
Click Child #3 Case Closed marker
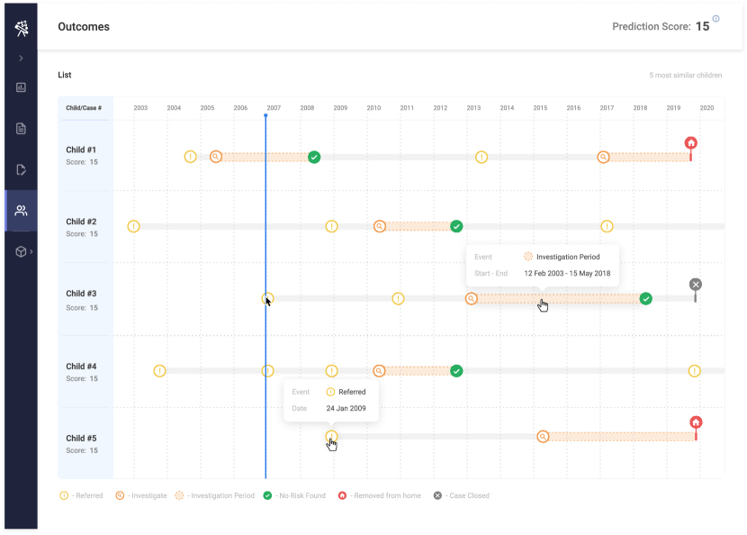pyautogui.click(x=695, y=285)
